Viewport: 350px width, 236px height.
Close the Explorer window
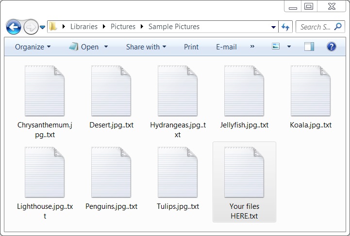(x=332, y=6)
